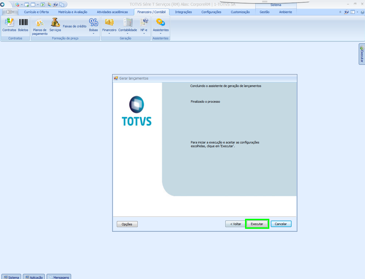Click the help question mark icon
Screen dimensions: 365x279
(363, 12)
